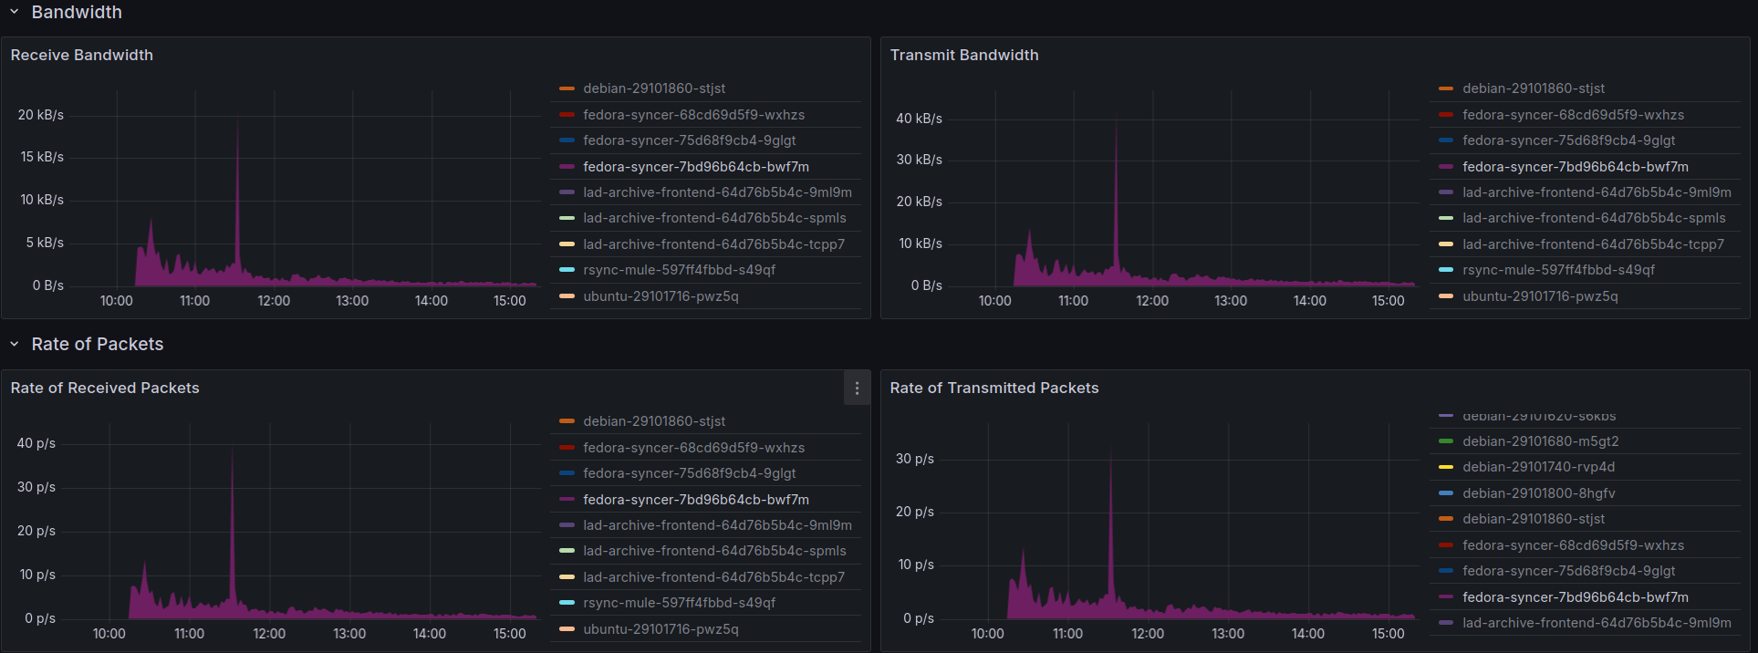Select lad-archive-frontend-64d76b5b4c-9ml9m in Received Packets legend
The image size is (1758, 653).
[717, 525]
